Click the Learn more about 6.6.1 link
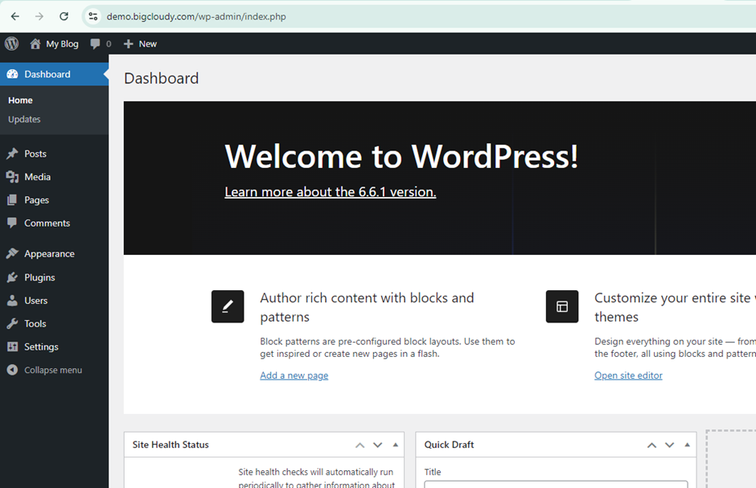 pyautogui.click(x=330, y=192)
